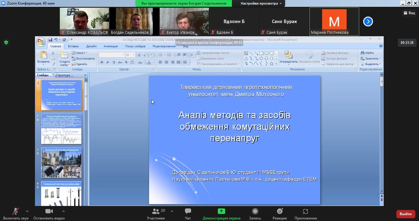Viewport: 419px width, 221px height.
Task: Click Выйти to leave the meeting
Action: [406, 214]
